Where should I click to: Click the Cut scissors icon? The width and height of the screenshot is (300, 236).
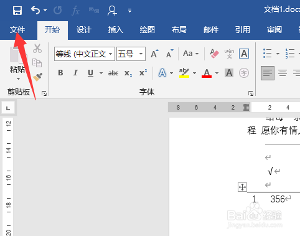point(37,49)
